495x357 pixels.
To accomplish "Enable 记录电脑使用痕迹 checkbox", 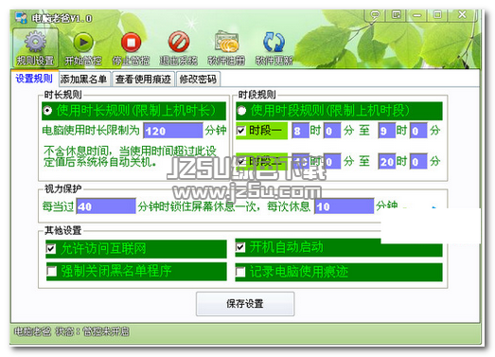I will [x=240, y=272].
